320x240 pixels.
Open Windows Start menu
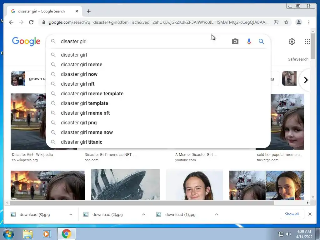coord(8,234)
